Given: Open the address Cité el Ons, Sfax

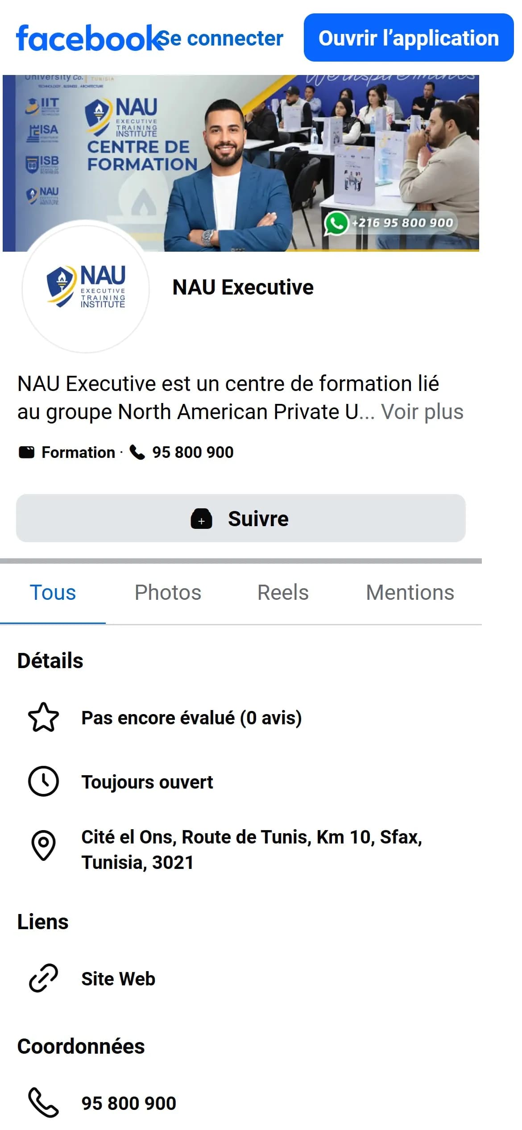Looking at the screenshot, I should [252, 850].
